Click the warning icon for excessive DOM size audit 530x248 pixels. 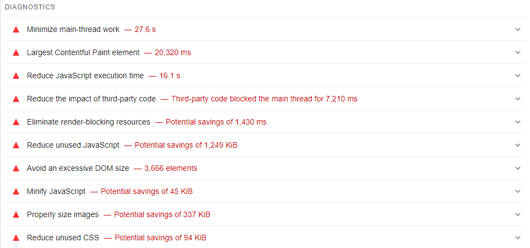[x=16, y=168]
